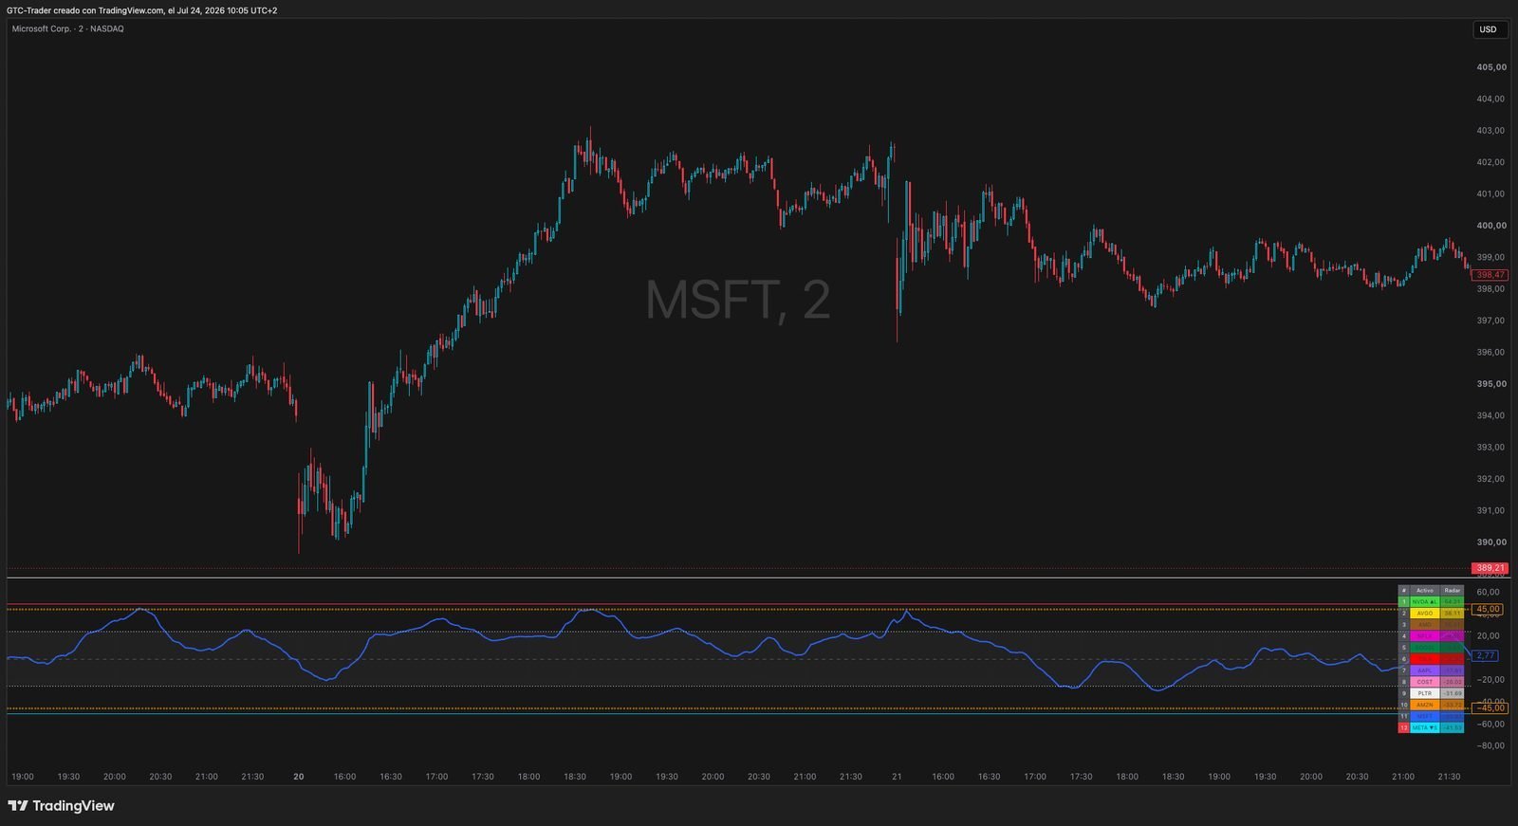1518x826 pixels.
Task: Select the AVGO row in the radar table
Action: [1431, 613]
